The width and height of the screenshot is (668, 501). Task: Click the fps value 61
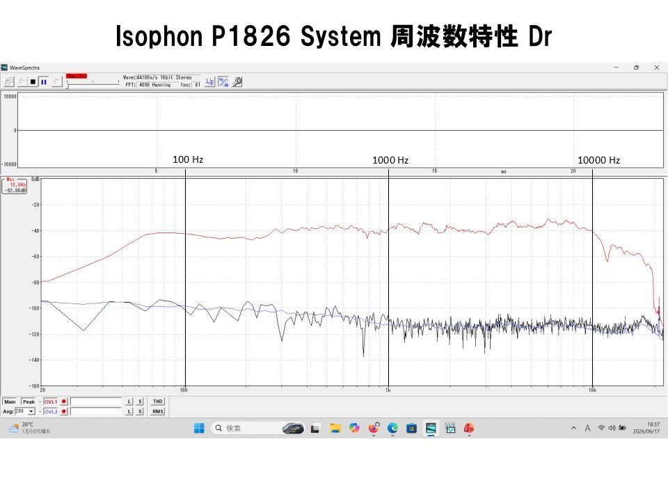point(198,85)
